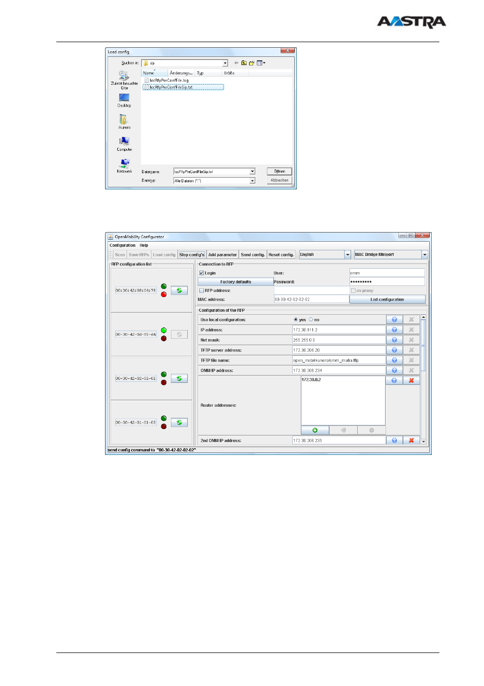This screenshot has height=686, width=484.
Task: Select router address 172.30.0.2 in list
Action: click(311, 380)
